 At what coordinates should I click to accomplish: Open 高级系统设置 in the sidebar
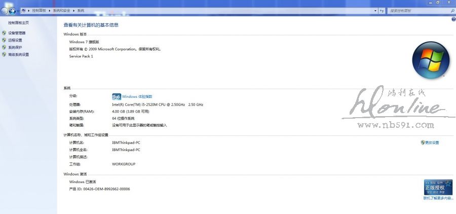pos(18,54)
